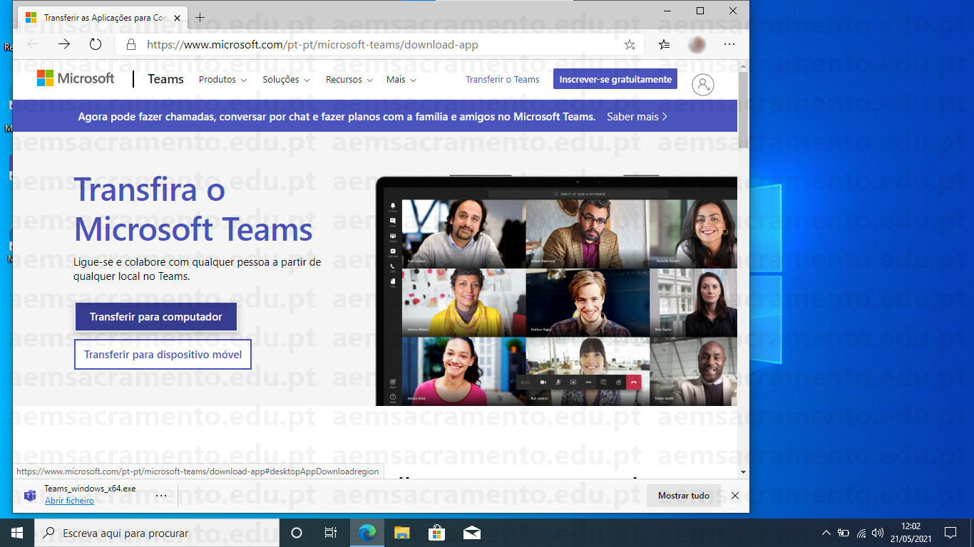Click Transferir para dispositivo móvel button
This screenshot has width=974, height=547.
tap(163, 355)
